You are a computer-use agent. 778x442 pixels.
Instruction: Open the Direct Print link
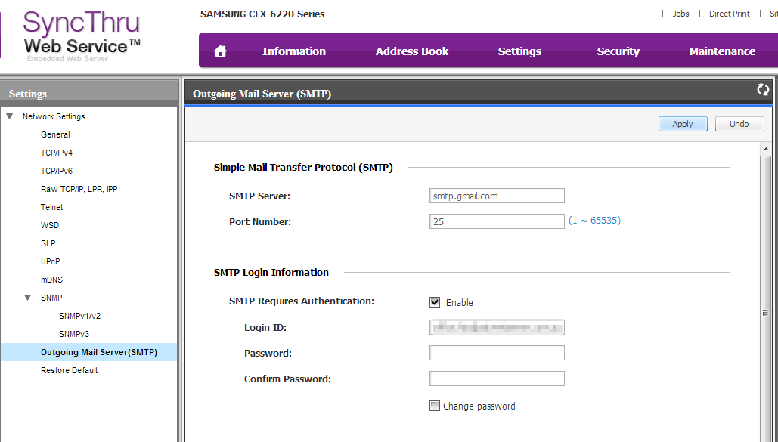(729, 14)
